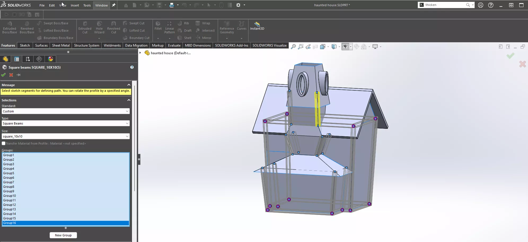
Task: Open the Insert menu
Action: coord(75,5)
